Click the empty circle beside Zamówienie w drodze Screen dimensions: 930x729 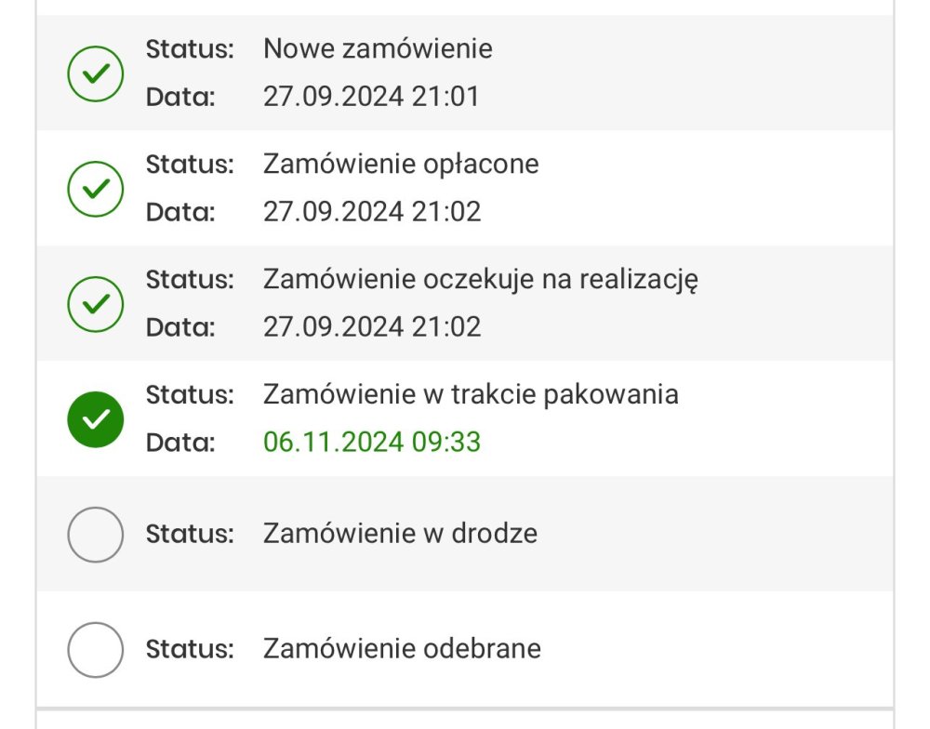[96, 534]
